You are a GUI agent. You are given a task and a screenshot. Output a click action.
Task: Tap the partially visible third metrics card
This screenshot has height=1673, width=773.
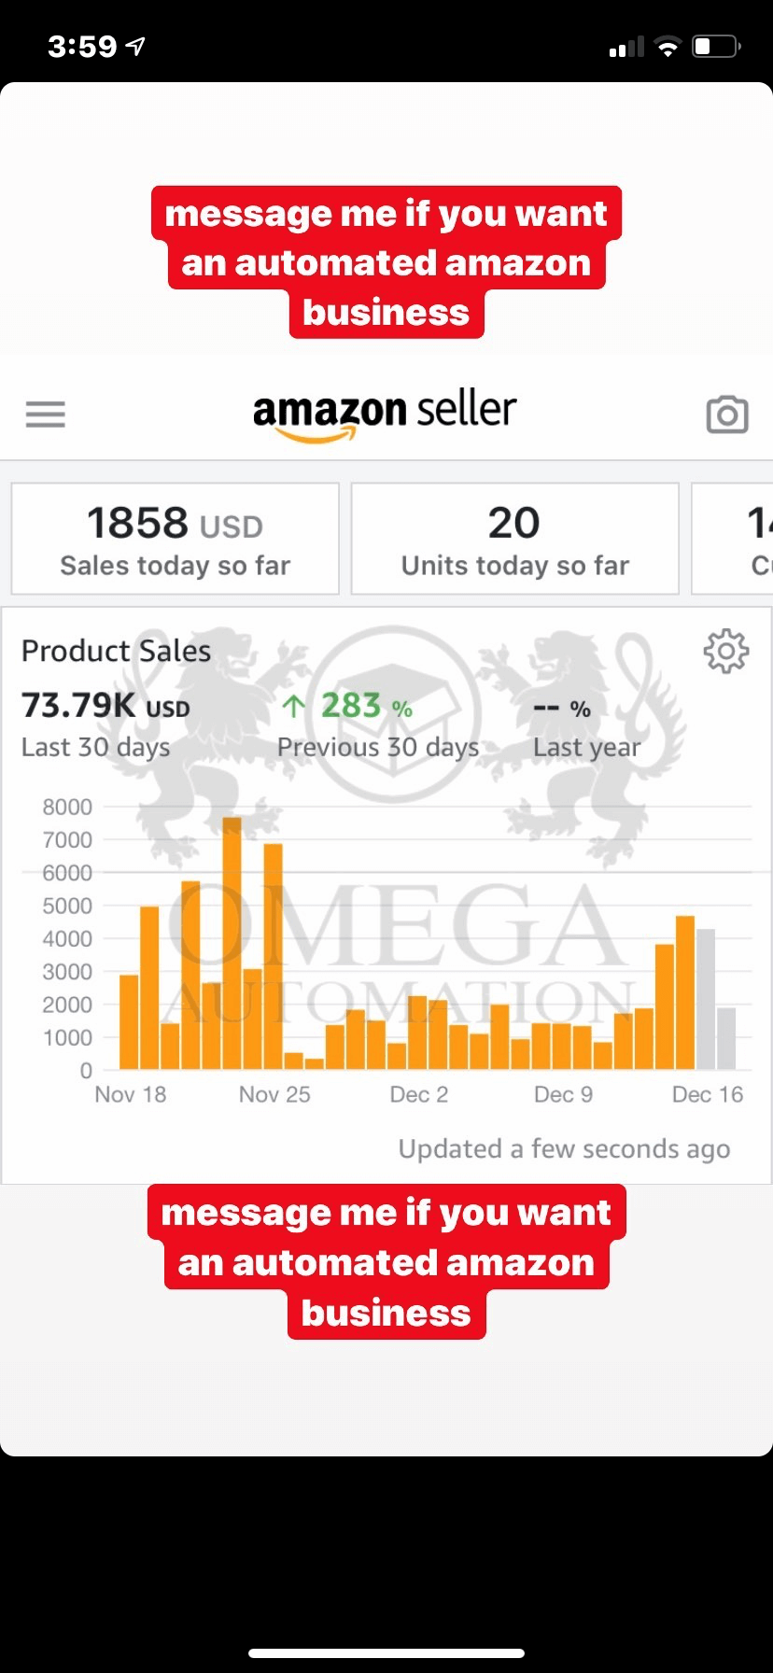point(734,539)
